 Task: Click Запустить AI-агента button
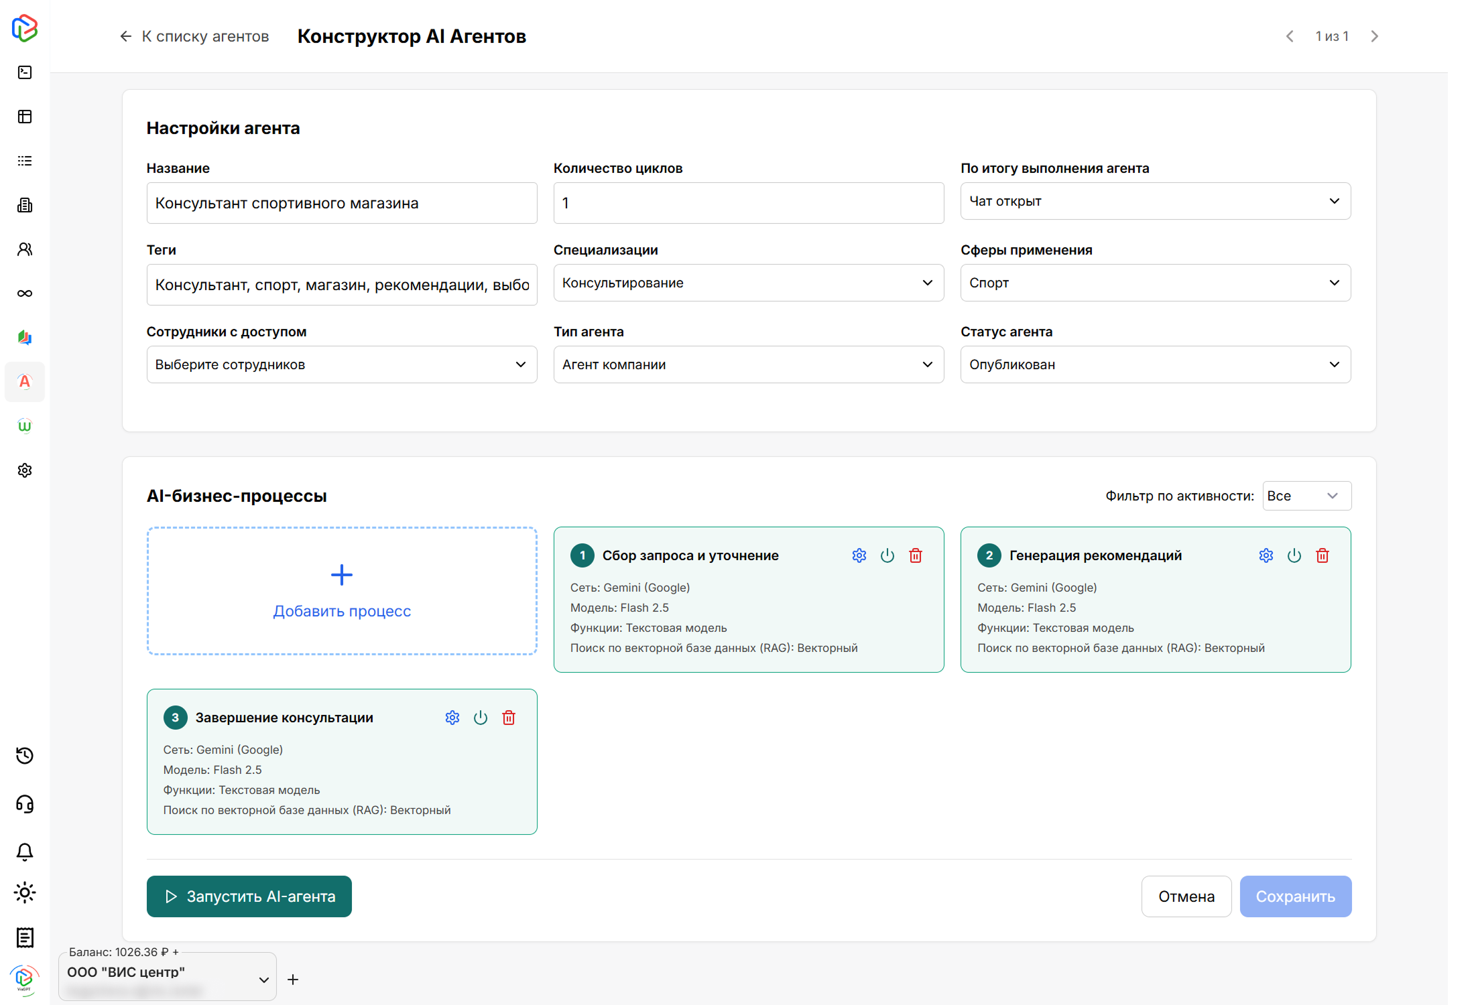(249, 896)
